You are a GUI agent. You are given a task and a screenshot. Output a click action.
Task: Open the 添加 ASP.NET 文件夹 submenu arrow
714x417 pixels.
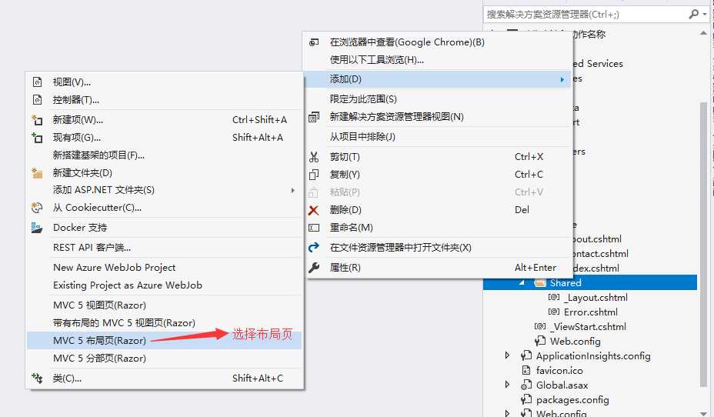click(293, 190)
